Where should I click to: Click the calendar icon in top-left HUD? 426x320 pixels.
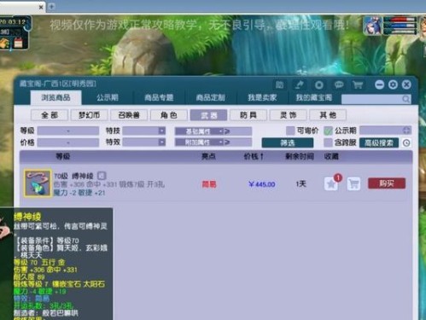(18, 43)
